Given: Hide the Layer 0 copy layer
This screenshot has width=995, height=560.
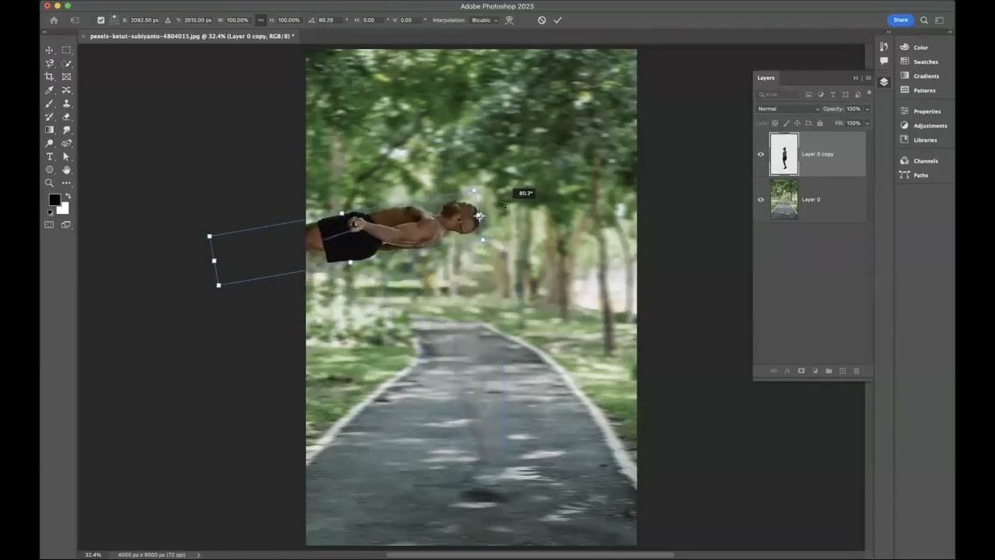Looking at the screenshot, I should 761,154.
